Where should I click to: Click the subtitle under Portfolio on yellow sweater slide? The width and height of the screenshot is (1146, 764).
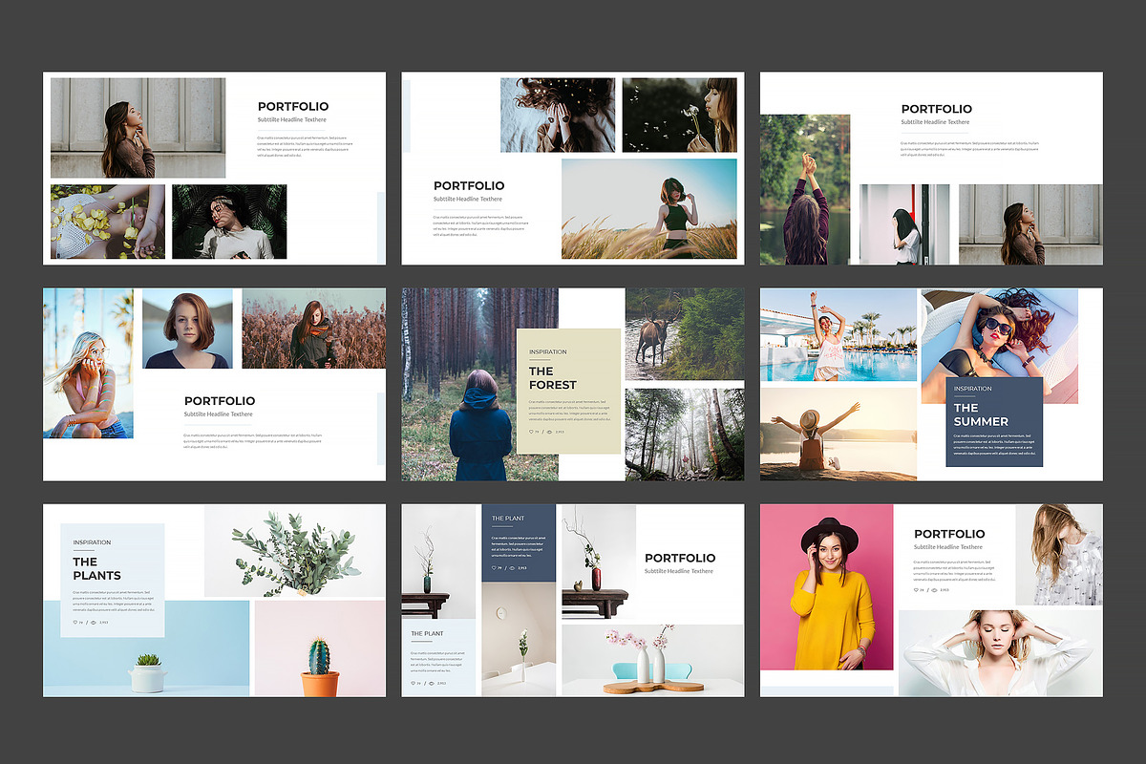pos(948,547)
